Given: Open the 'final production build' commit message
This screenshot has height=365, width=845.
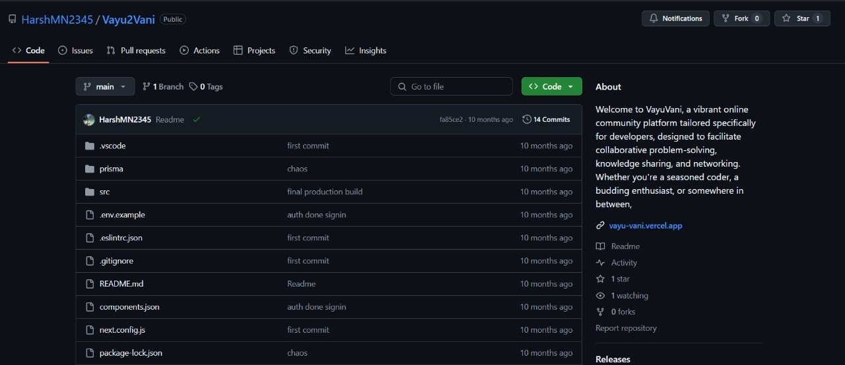Looking at the screenshot, I should [325, 192].
